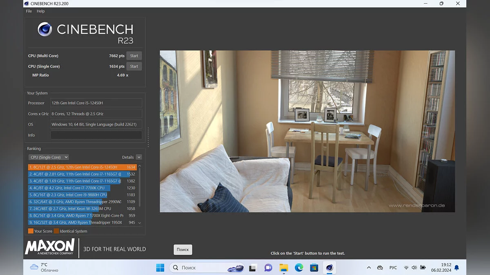490x275 pixels.
Task: Click the Cinebench icon in the taskbar
Action: coord(329,268)
